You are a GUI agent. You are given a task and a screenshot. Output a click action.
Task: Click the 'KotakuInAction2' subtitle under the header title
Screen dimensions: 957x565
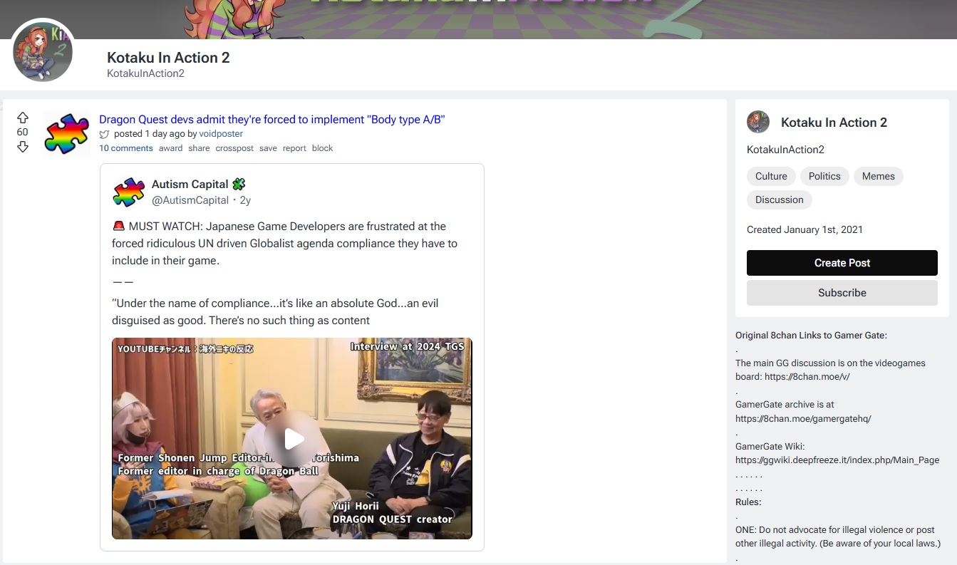pos(145,73)
